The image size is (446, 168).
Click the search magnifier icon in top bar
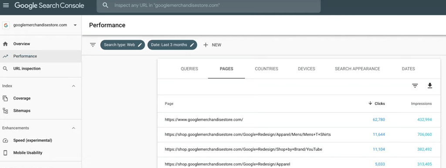coord(105,5)
